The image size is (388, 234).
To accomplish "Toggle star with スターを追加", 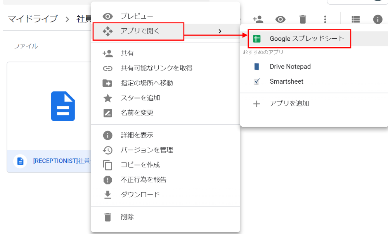I will [x=140, y=98].
